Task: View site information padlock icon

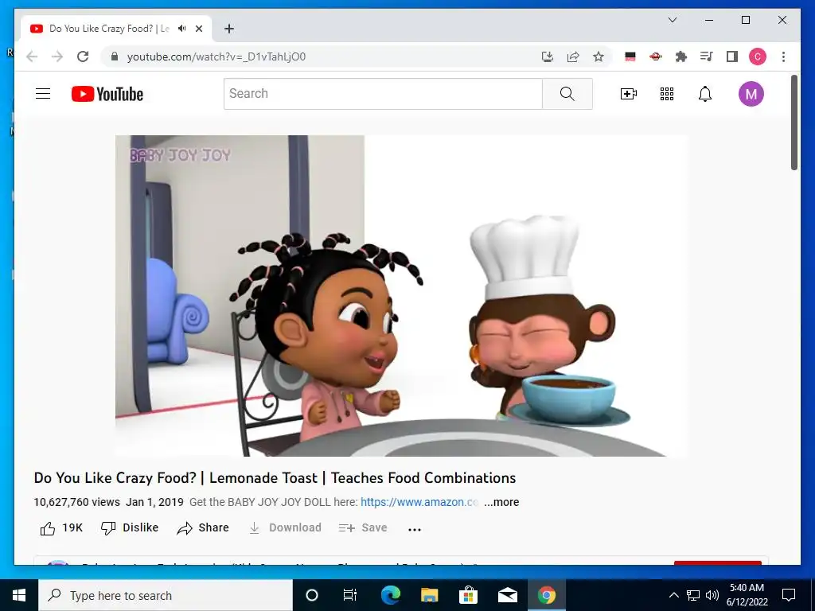Action: 115,56
